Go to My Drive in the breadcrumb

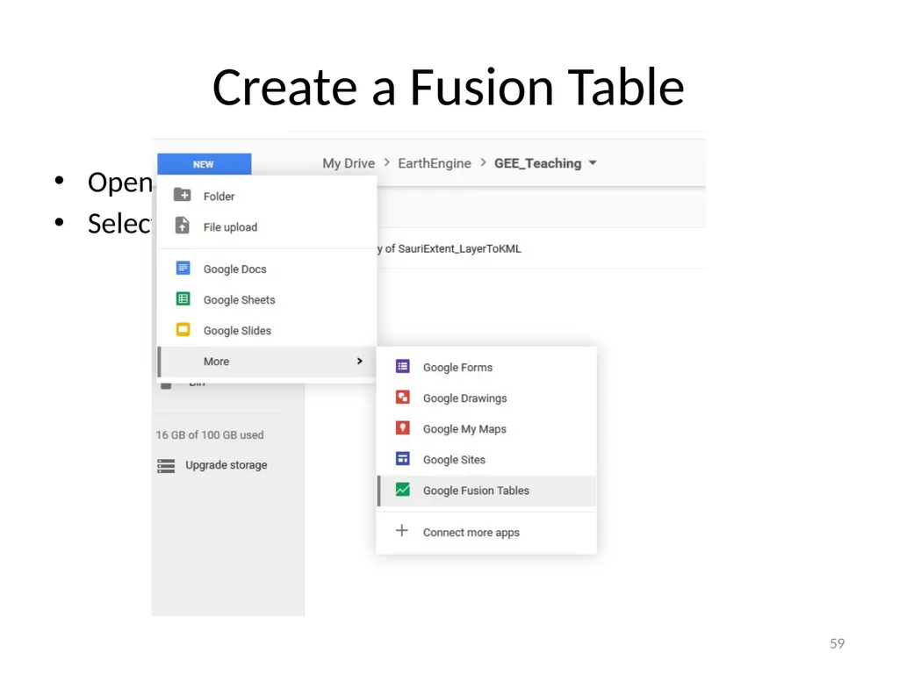(349, 163)
